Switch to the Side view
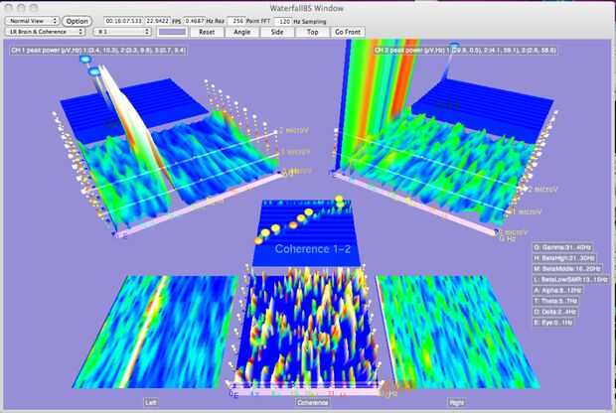The image size is (616, 413). click(277, 32)
